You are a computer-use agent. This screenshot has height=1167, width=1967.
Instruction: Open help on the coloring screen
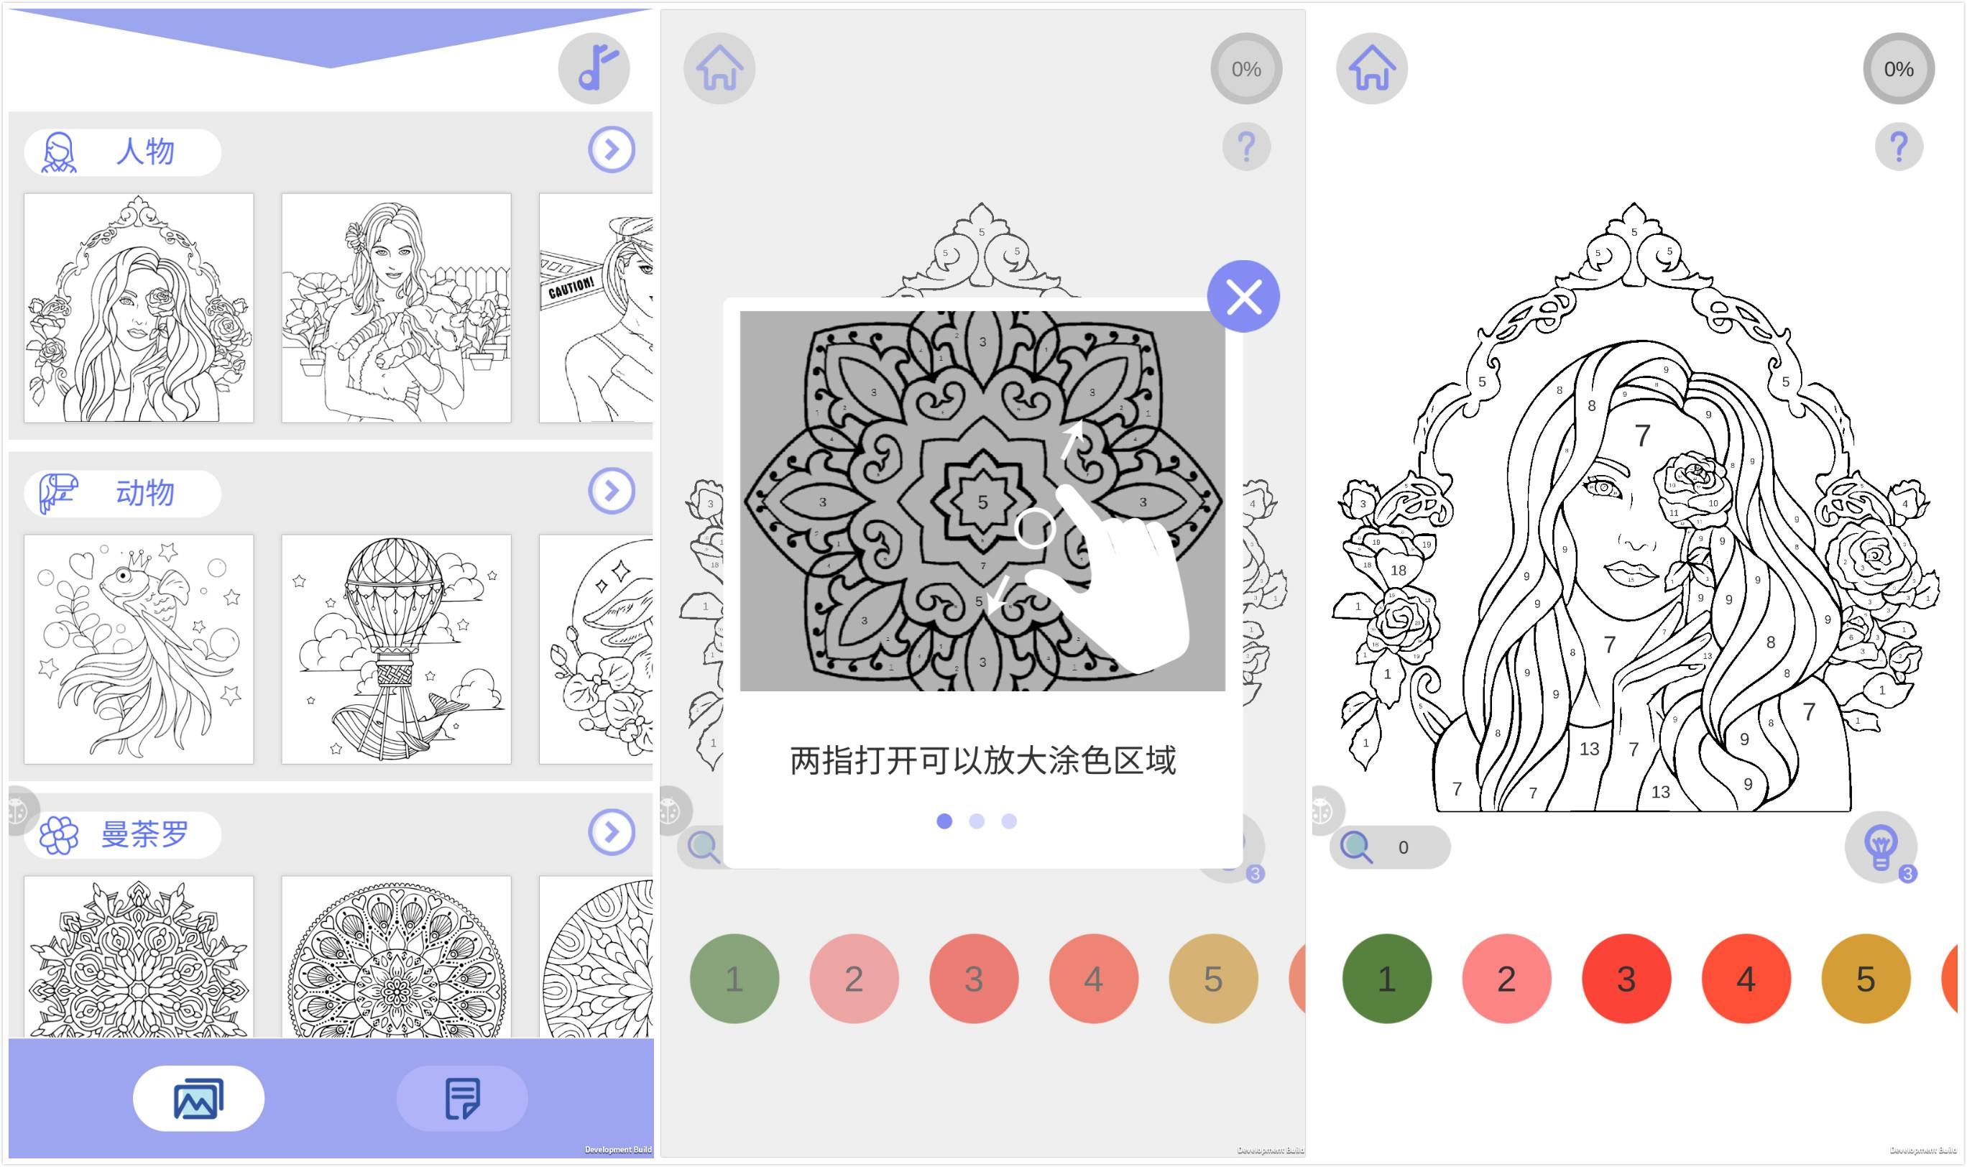pyautogui.click(x=1899, y=147)
